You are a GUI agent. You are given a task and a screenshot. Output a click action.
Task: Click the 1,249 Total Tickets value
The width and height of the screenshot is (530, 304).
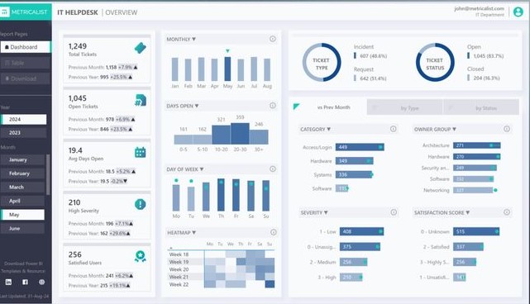(x=78, y=46)
